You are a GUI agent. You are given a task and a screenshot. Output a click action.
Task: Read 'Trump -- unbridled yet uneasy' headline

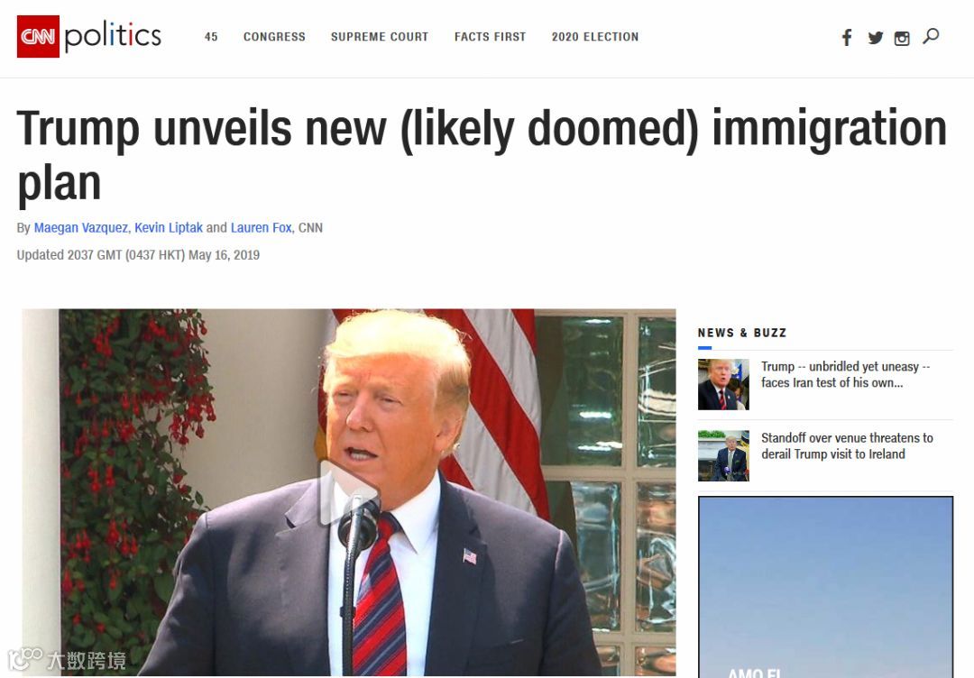[845, 374]
